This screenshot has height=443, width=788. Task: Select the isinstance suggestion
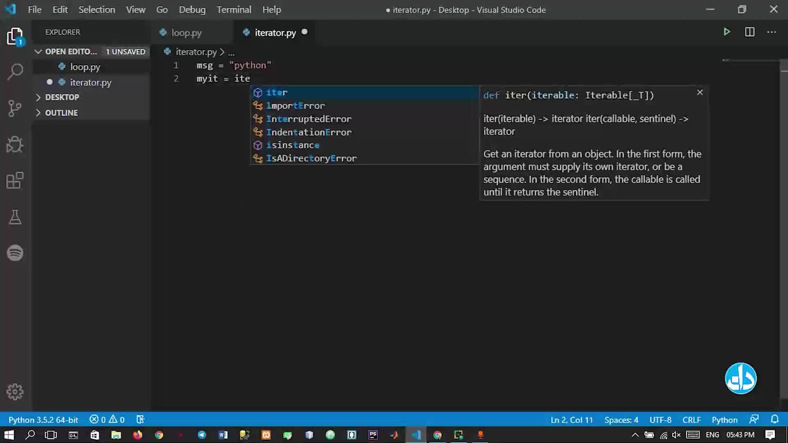[292, 145]
